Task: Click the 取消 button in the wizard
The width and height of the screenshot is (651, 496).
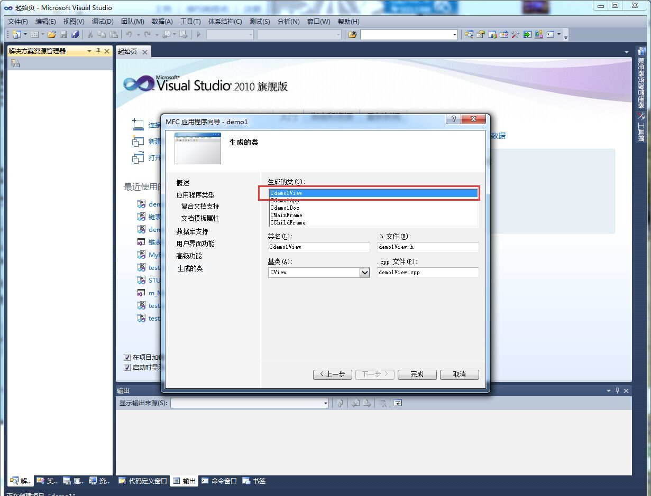Action: point(460,374)
